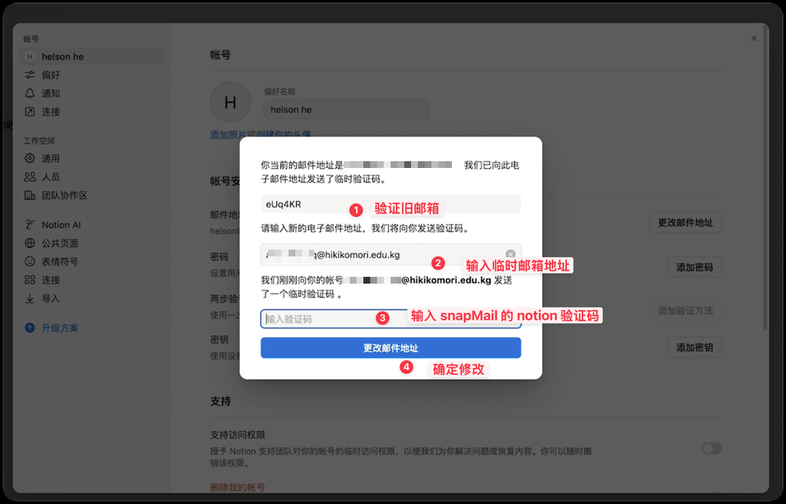Click the Notifications bell icon
This screenshot has width=786, height=504.
(x=30, y=93)
